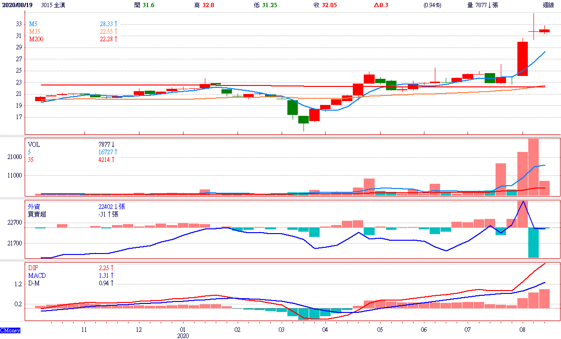The image size is (561, 339).
Task: Toggle the M35 moving average label
Action: coord(35,31)
